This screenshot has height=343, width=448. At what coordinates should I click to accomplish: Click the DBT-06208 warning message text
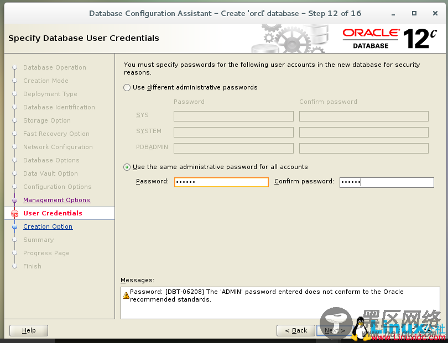267,295
